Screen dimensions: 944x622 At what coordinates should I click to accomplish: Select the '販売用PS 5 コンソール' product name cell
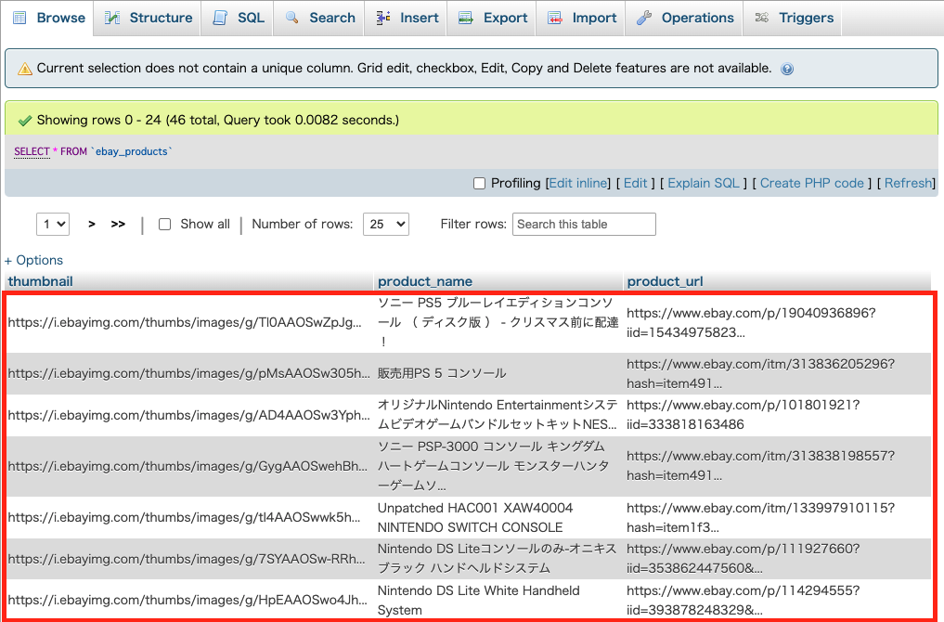(498, 373)
